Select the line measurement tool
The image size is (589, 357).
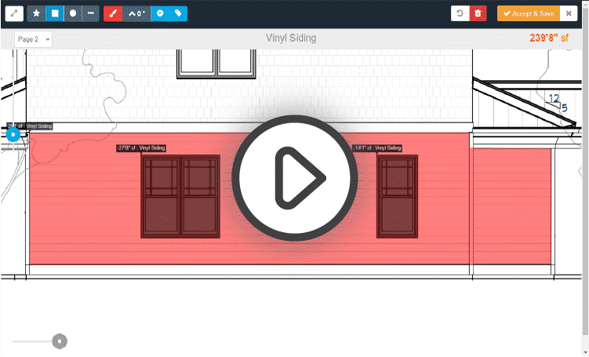click(90, 13)
